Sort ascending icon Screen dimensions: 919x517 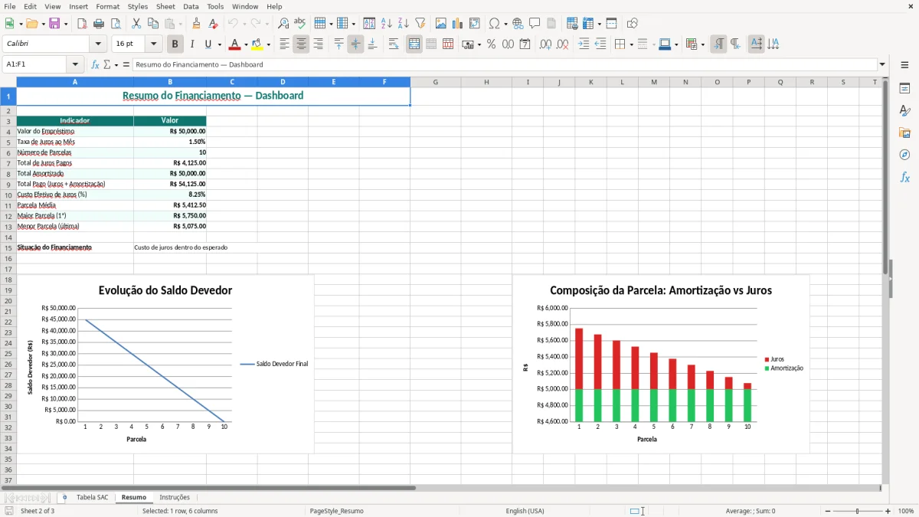tap(387, 24)
